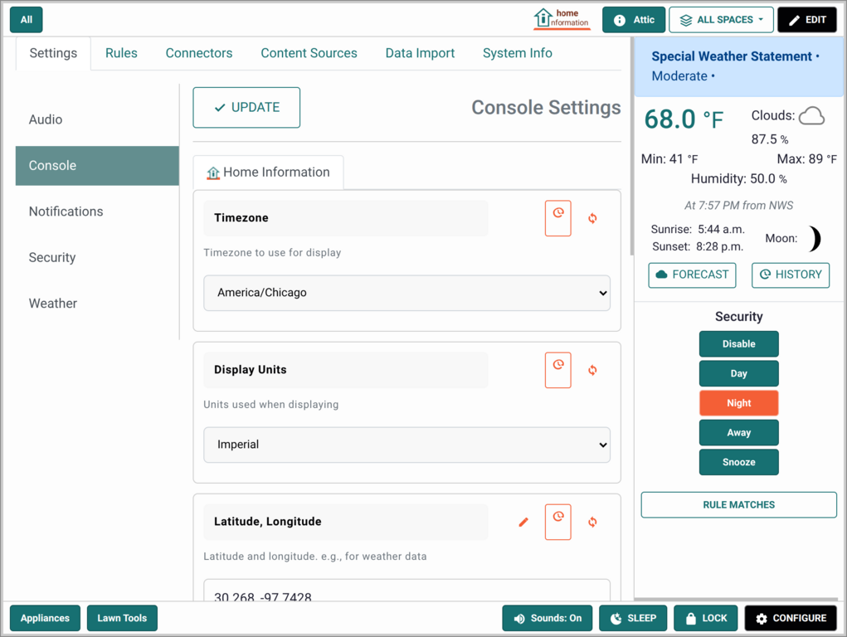Open the America/Chicago timezone dropdown
847x637 pixels.
406,293
